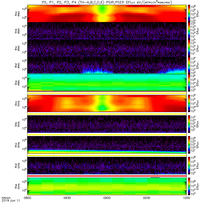
Task: Click the Eflux label beside tha ions colorbar
Action: tap(197, 103)
